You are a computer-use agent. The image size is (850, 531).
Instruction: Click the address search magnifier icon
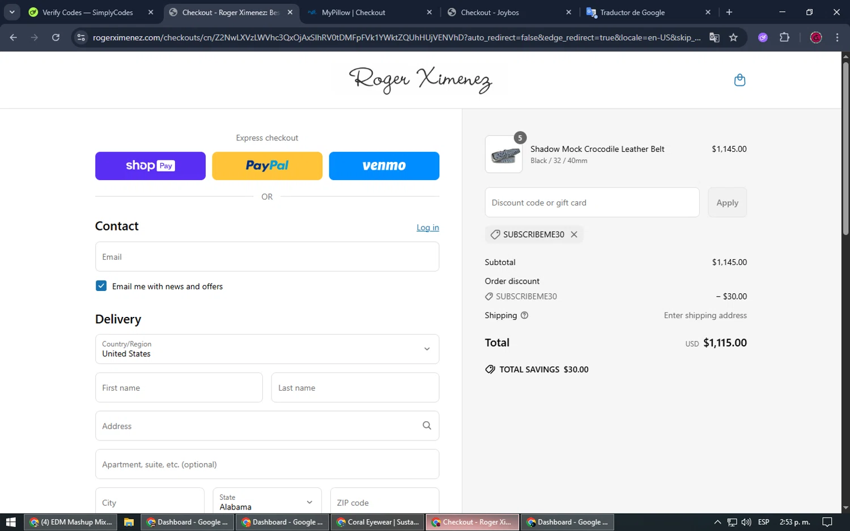427,426
